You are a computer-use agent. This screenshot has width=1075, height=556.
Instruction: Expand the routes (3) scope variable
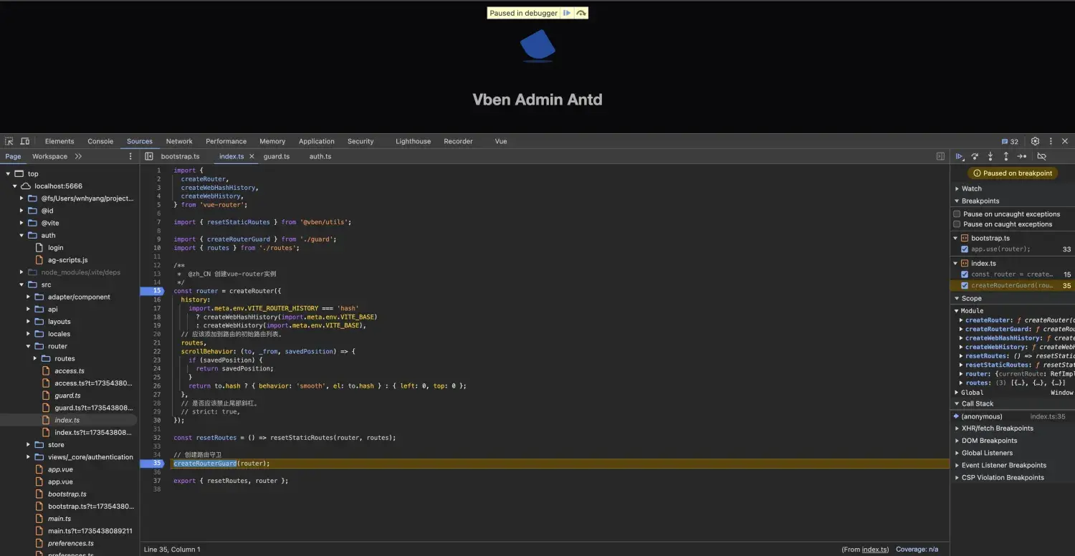961,383
